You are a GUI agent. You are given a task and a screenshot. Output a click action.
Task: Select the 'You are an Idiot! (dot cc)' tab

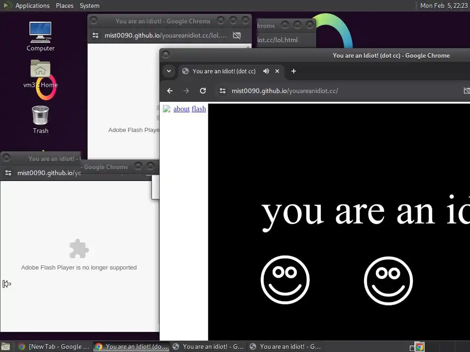(x=224, y=71)
